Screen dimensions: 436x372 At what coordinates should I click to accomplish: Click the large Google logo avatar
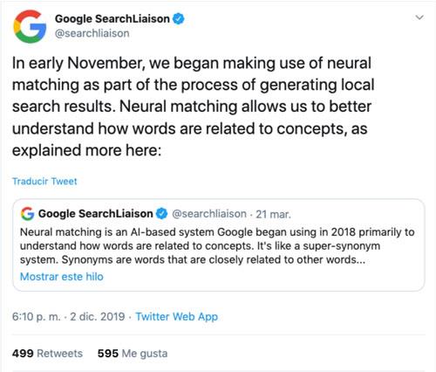[30, 26]
